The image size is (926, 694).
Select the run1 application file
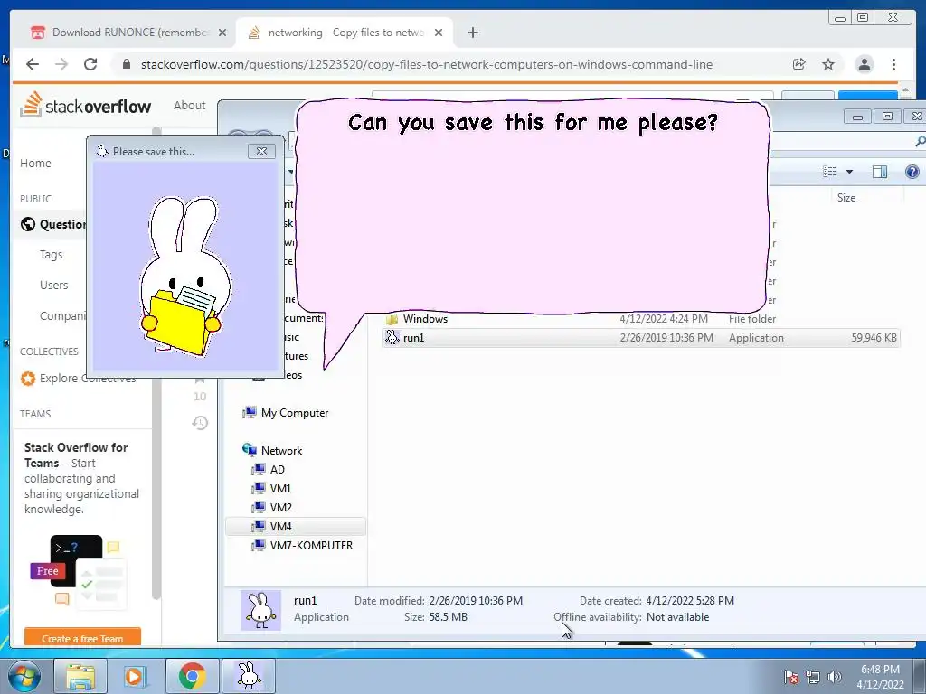[641, 338]
